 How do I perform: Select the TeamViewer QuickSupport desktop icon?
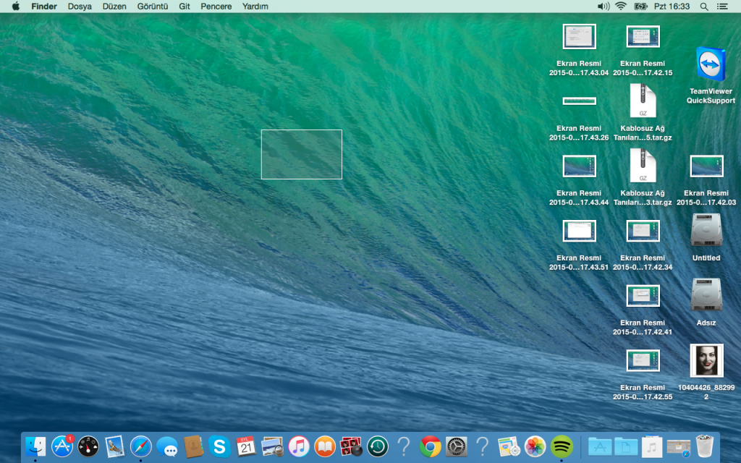[711, 65]
